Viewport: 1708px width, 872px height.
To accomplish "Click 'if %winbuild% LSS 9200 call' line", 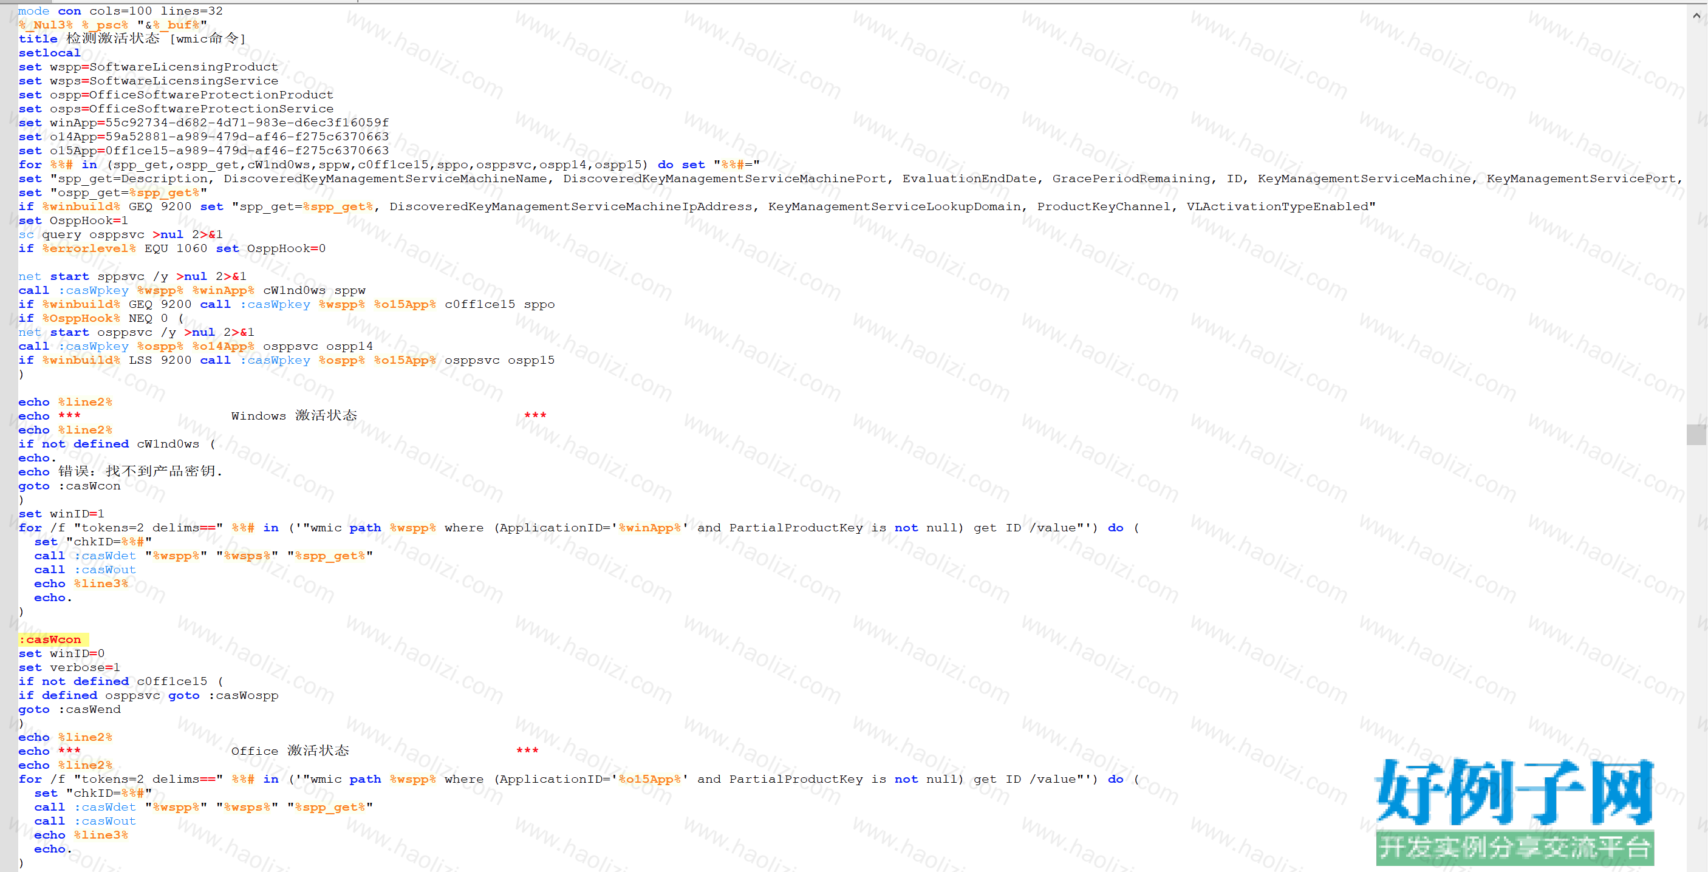I will pos(287,360).
